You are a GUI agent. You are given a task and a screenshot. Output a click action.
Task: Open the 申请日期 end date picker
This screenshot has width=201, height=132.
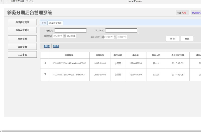[71, 36]
